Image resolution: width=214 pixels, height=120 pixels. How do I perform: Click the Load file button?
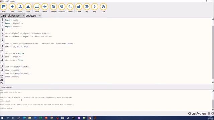20,8
